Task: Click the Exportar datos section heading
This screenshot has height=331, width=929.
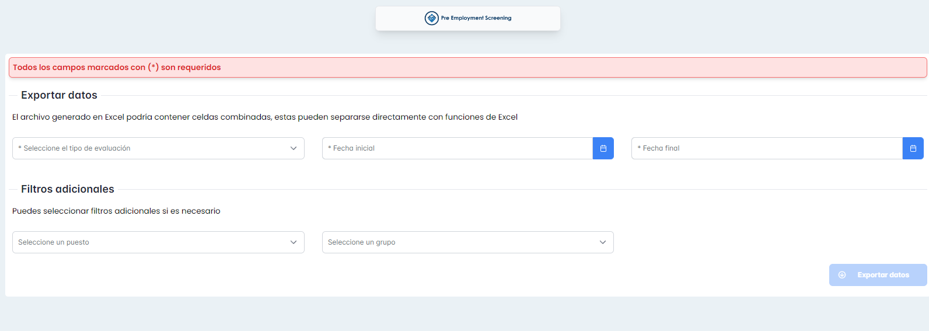Action: click(x=59, y=95)
